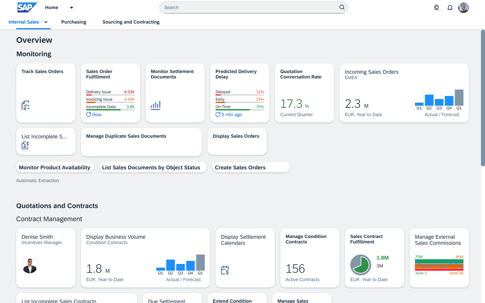Viewport: 485px width, 303px height.
Task: Click the SAP logo
Action: tap(27, 7)
